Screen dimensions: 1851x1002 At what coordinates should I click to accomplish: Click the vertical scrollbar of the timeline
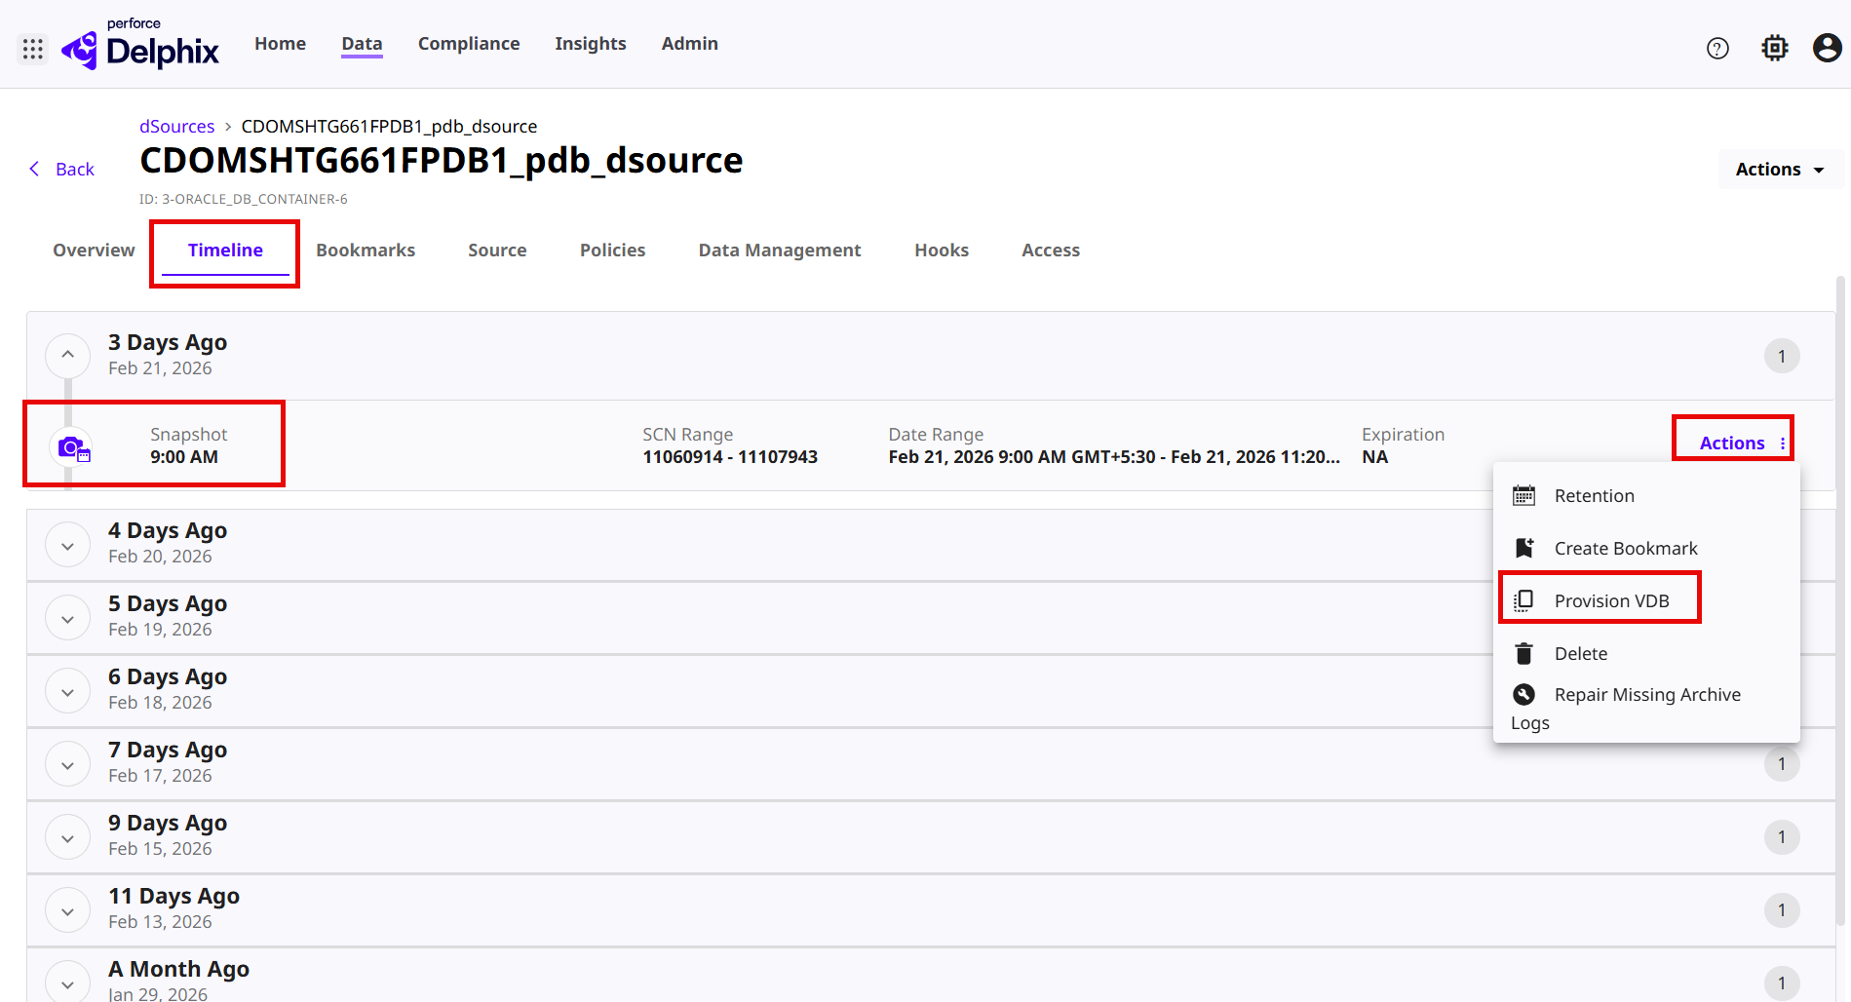tap(1840, 599)
